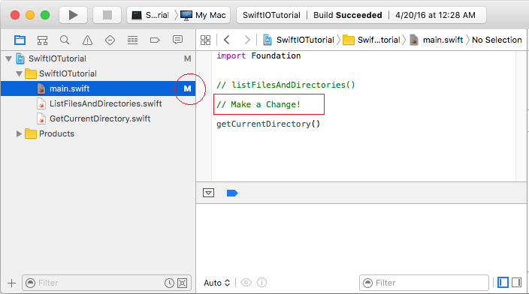Open the Issue navigator warning icon
The height and width of the screenshot is (294, 529).
coord(87,40)
